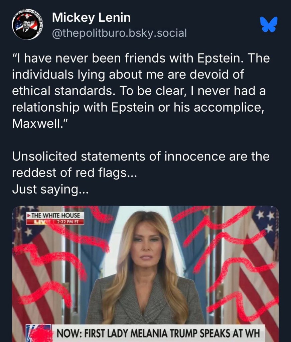Click the small triangle before "THE WHITE HOUSE"
This screenshot has height=342, width=291.
29,216
